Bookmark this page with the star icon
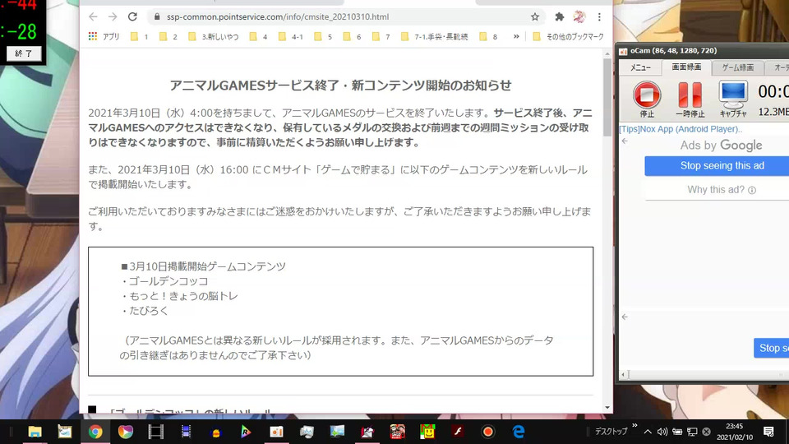The image size is (789, 444). pos(535,16)
